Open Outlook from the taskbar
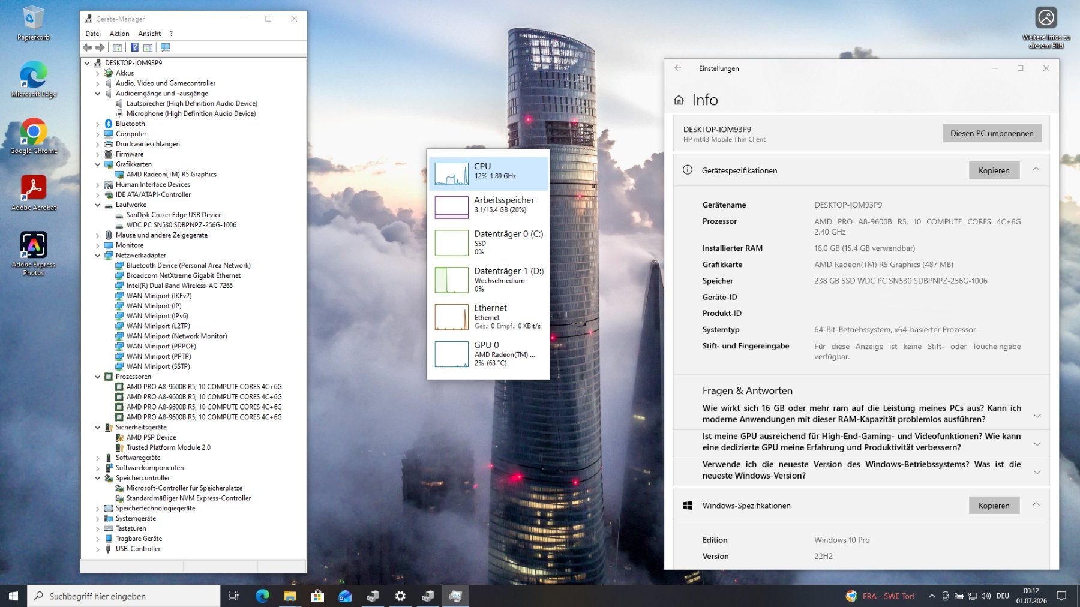This screenshot has height=607, width=1080. (x=345, y=596)
